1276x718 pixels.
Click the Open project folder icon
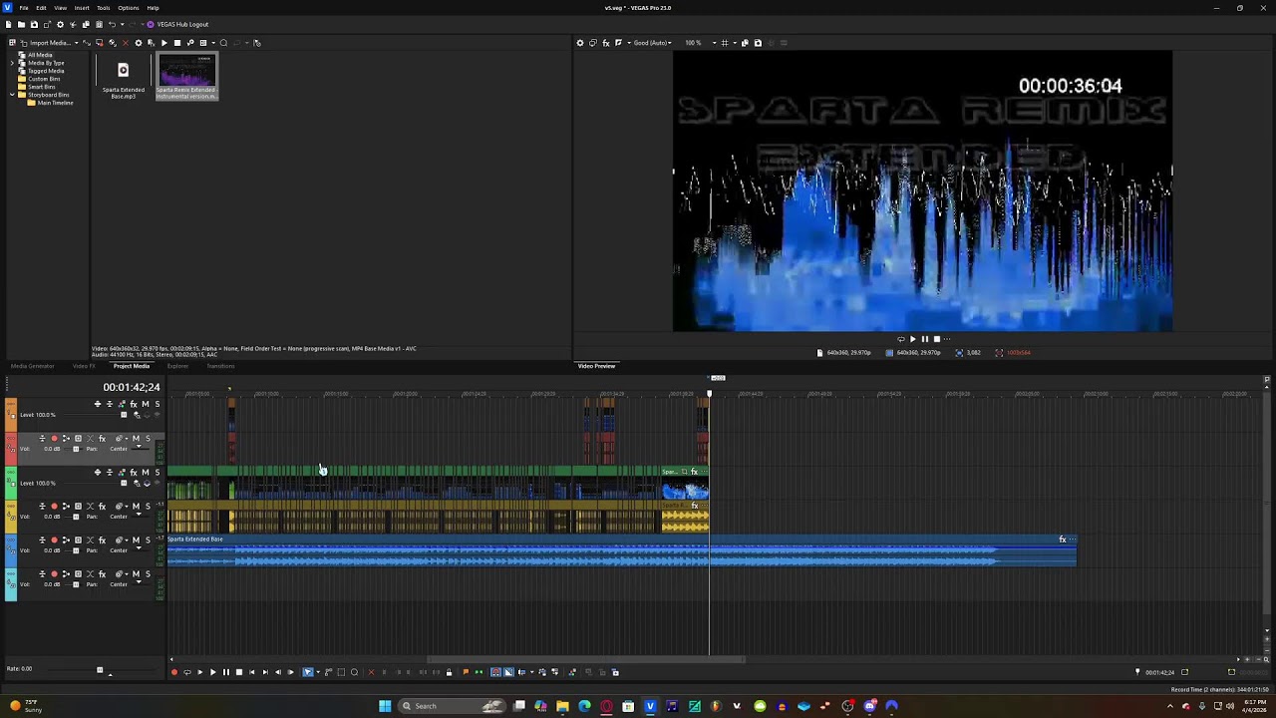21,24
